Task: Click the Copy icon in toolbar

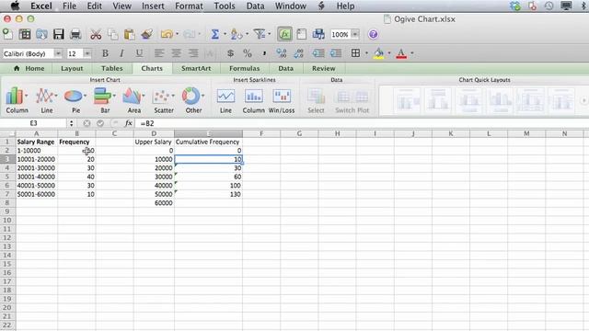Action: (x=112, y=35)
